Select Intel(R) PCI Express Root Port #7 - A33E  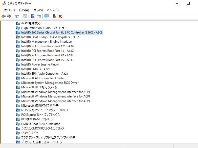pos(47,55)
